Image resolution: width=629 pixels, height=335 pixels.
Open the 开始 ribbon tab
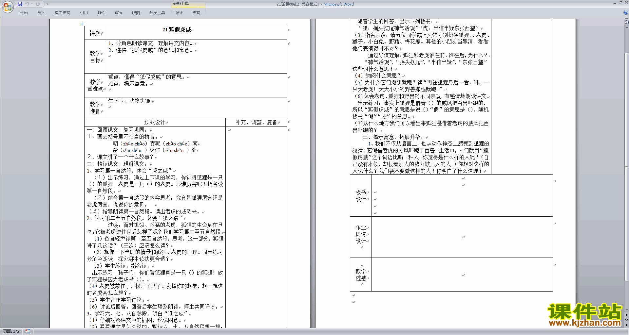click(24, 12)
